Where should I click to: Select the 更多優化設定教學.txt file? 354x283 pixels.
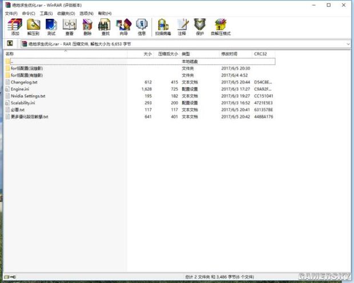30,116
